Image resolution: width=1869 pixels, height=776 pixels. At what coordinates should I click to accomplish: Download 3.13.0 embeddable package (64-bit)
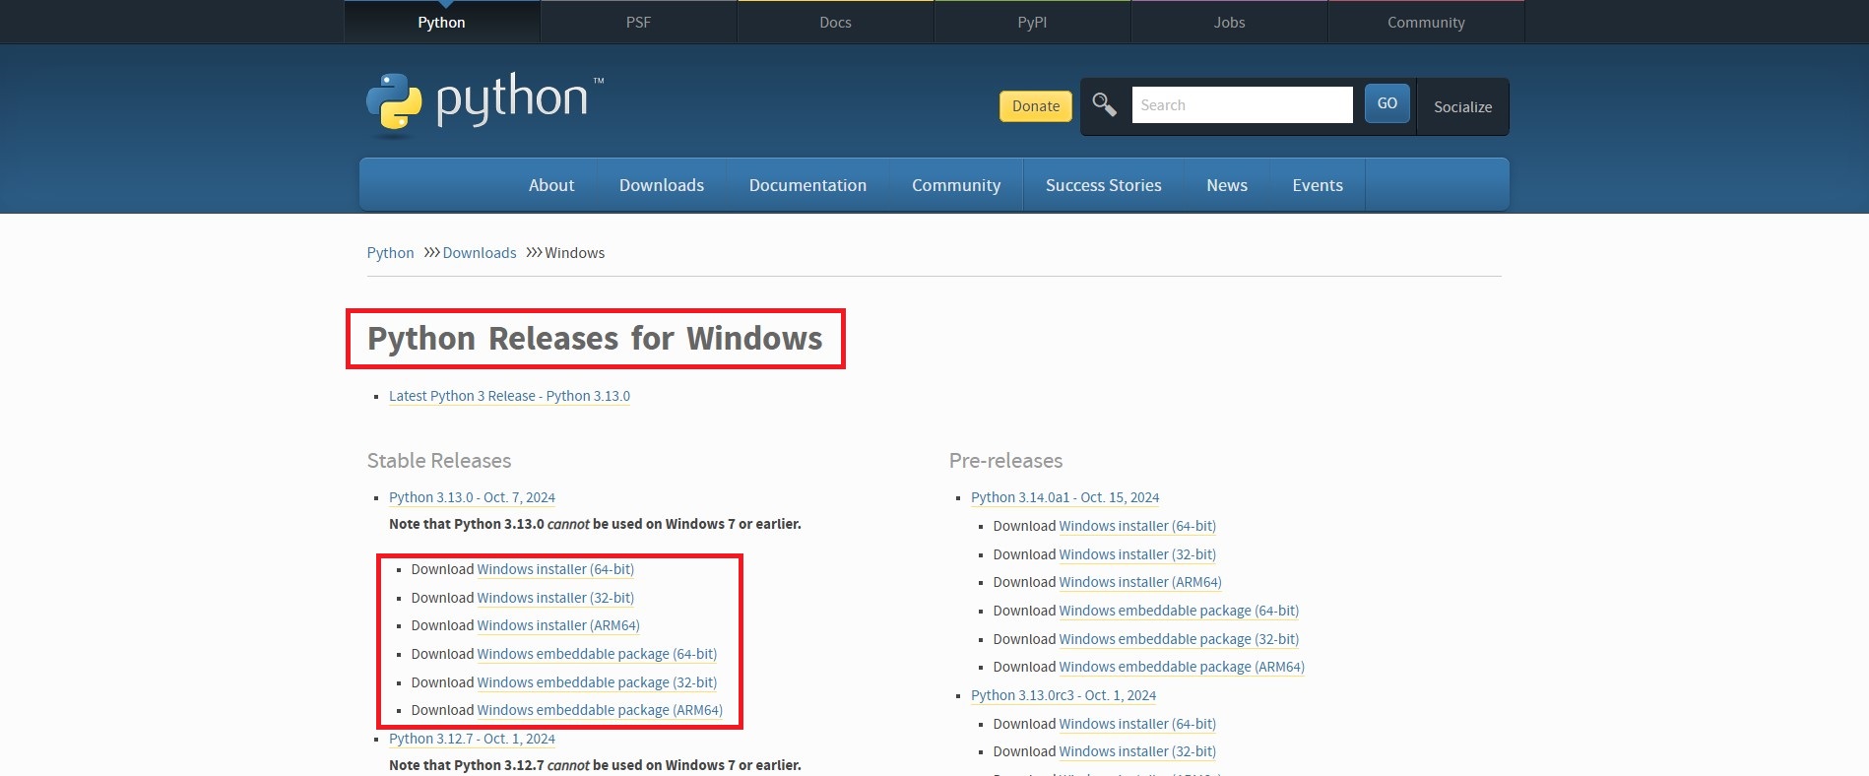597,654
